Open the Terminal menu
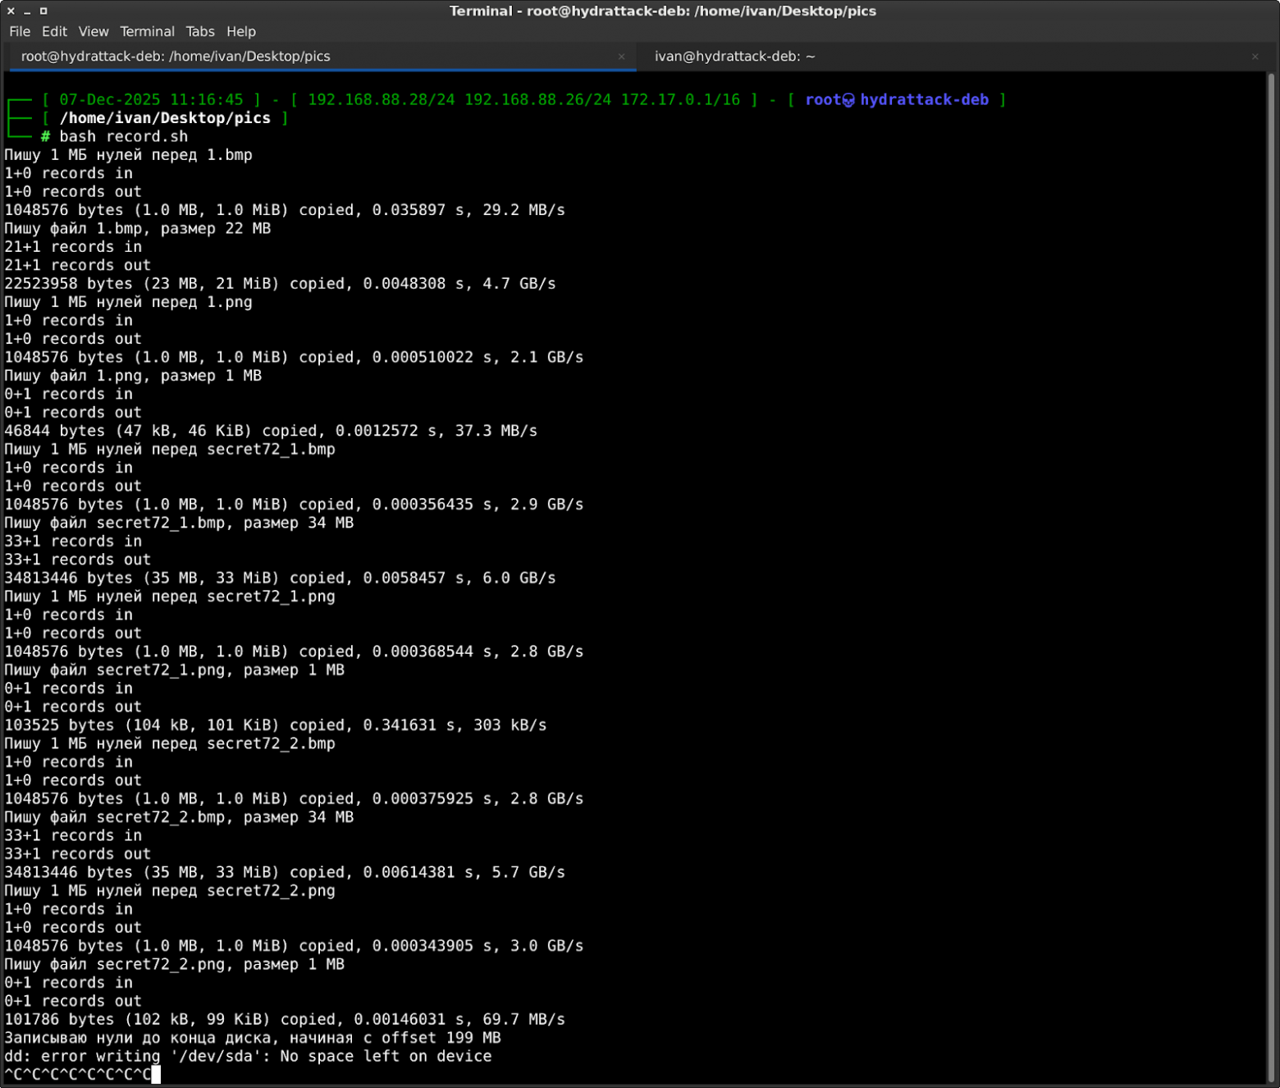Image resolution: width=1280 pixels, height=1088 pixels. coord(147,31)
